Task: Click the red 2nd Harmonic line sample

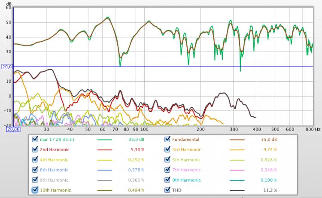Action: coord(104,150)
